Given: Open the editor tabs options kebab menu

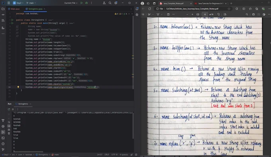Looking at the screenshot, I should pos(131,9).
